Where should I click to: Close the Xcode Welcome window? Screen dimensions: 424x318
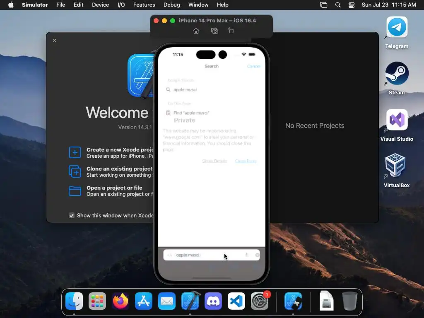point(54,40)
